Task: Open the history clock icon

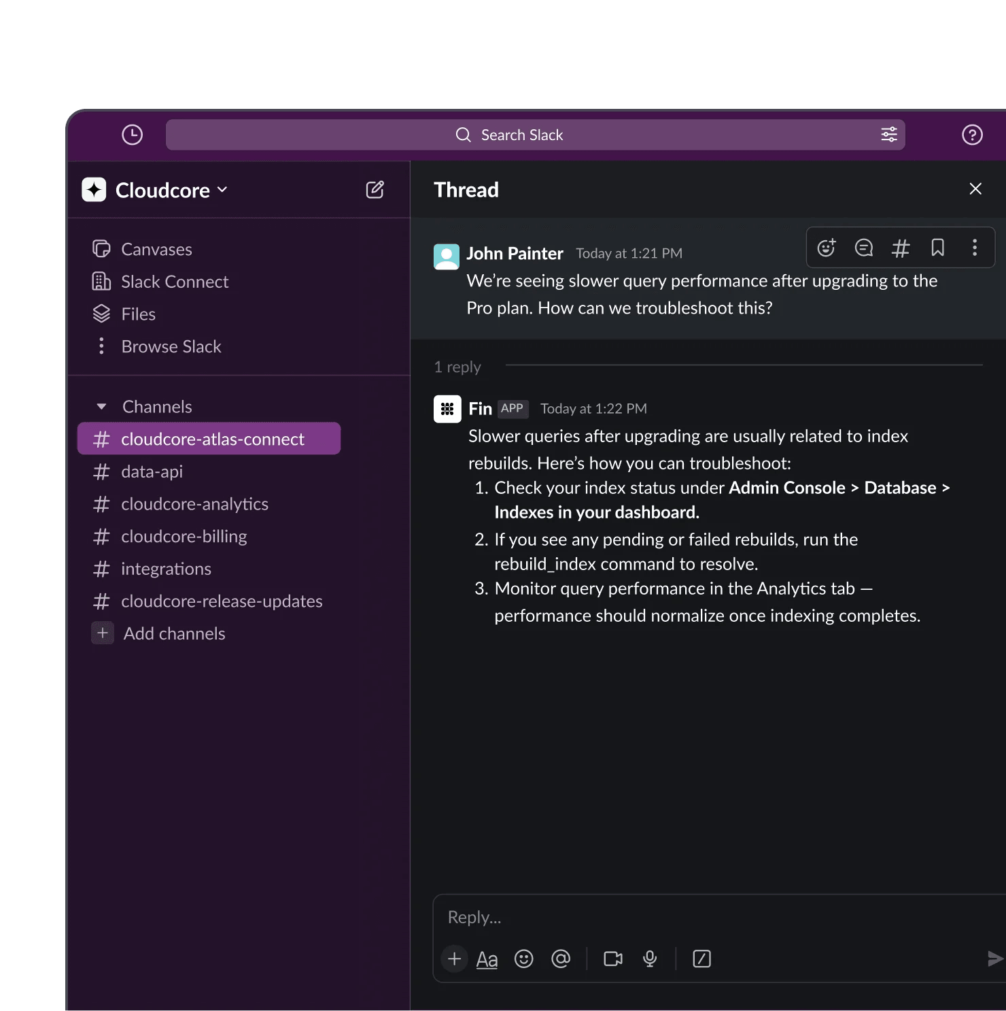Action: tap(132, 135)
